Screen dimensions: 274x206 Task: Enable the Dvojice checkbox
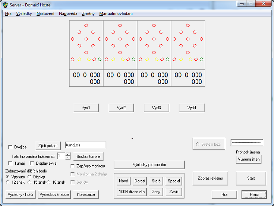pos(11,147)
